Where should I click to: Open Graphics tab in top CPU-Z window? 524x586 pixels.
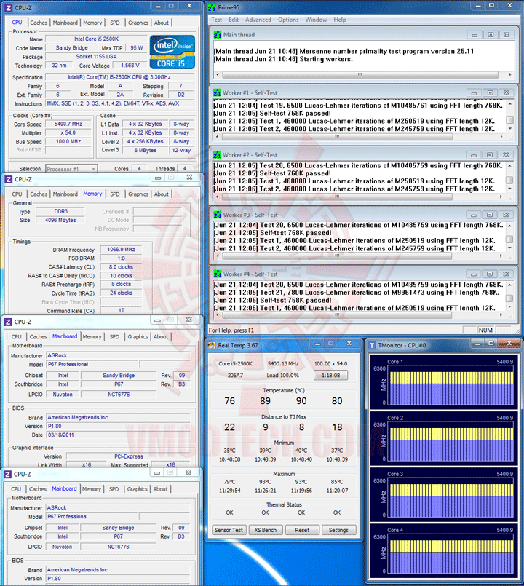coord(138,23)
